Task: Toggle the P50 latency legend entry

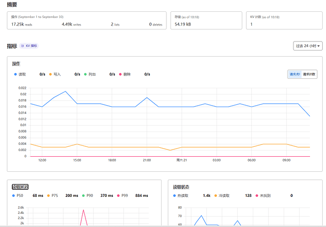Action: coord(18,196)
